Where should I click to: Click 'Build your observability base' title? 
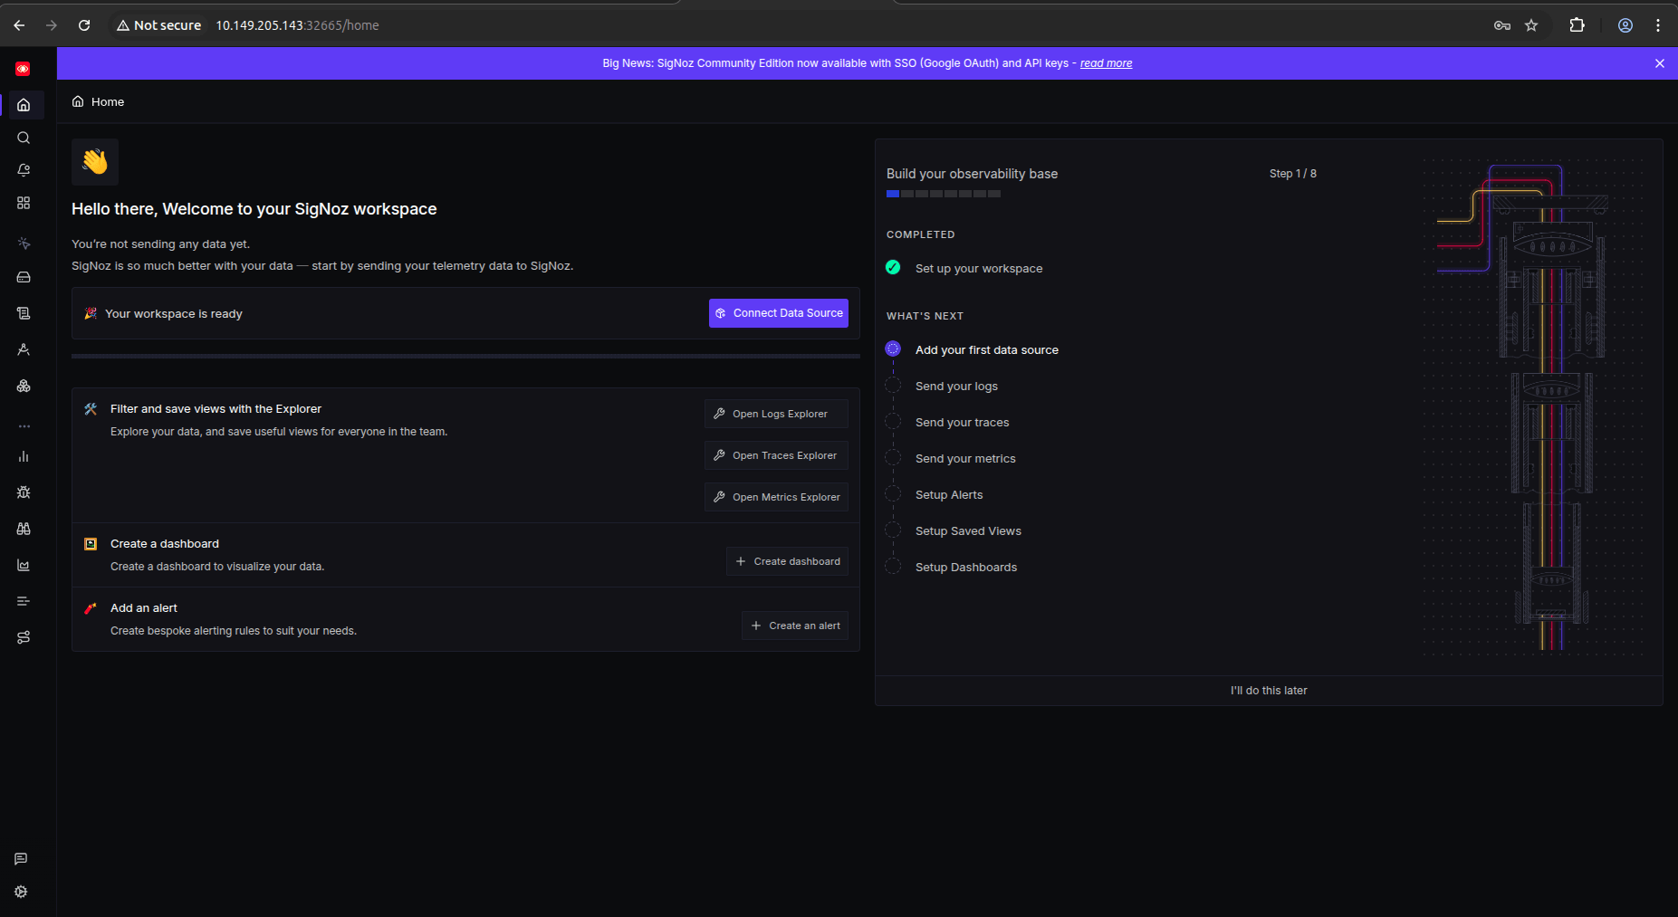972,174
